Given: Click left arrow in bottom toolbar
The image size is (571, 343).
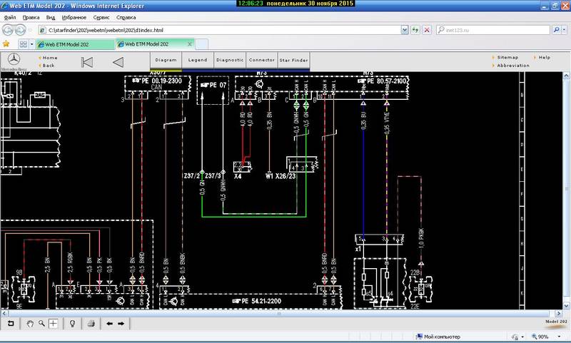Looking at the screenshot, I should point(109,323).
